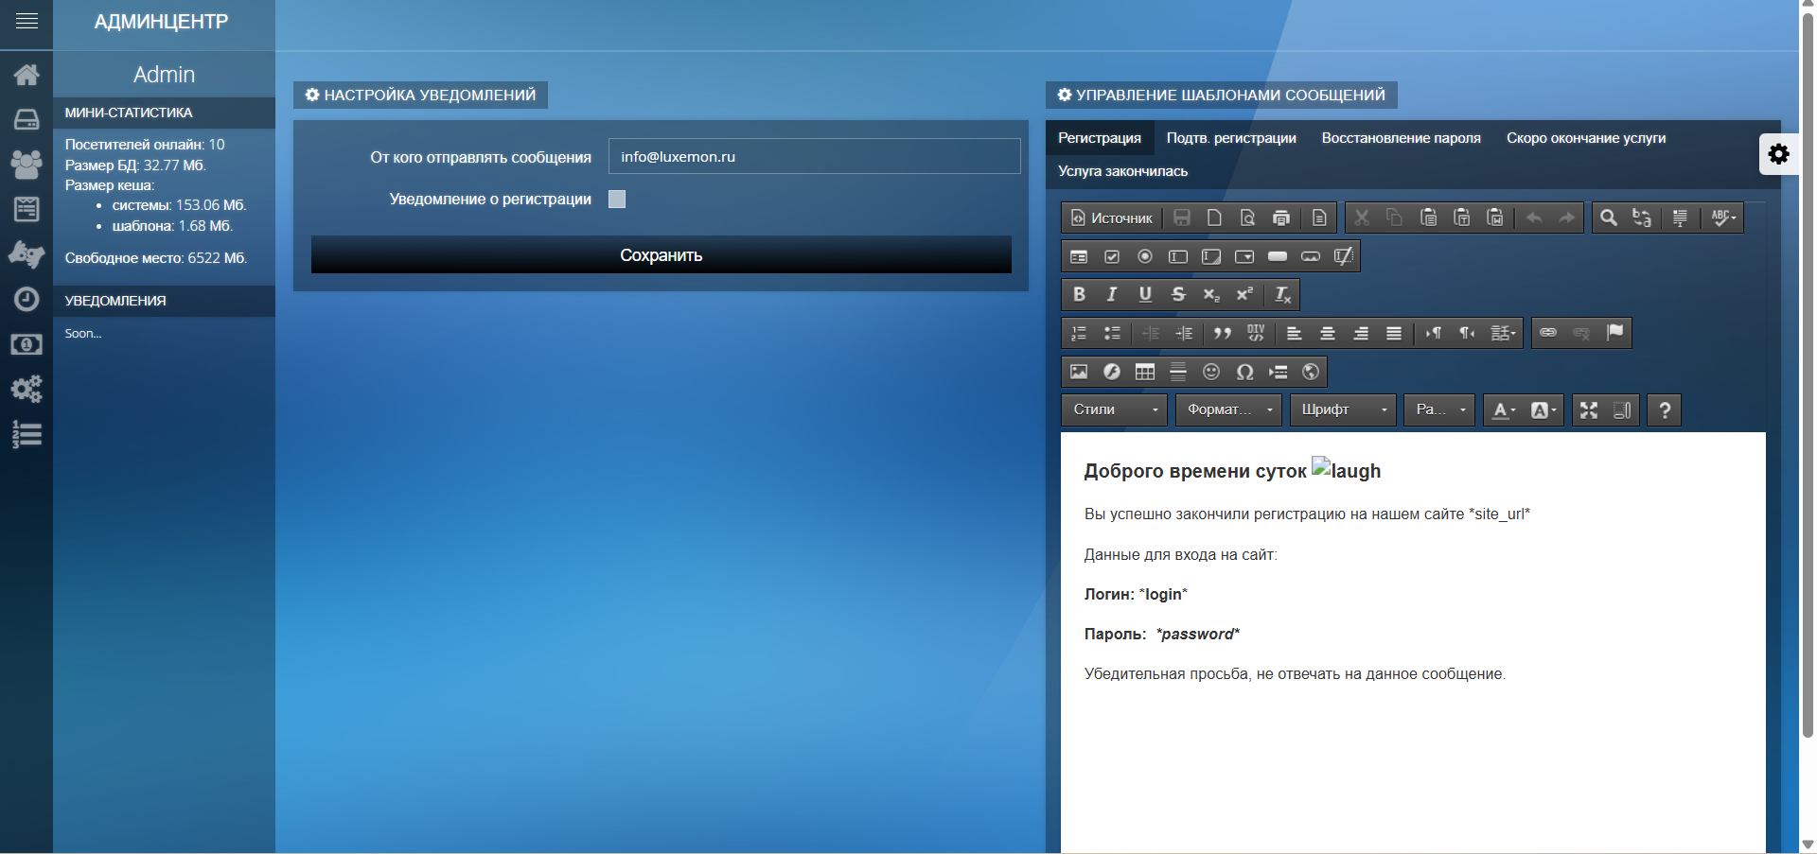This screenshot has height=854, width=1817.
Task: Click the insert link icon
Action: point(1548,333)
